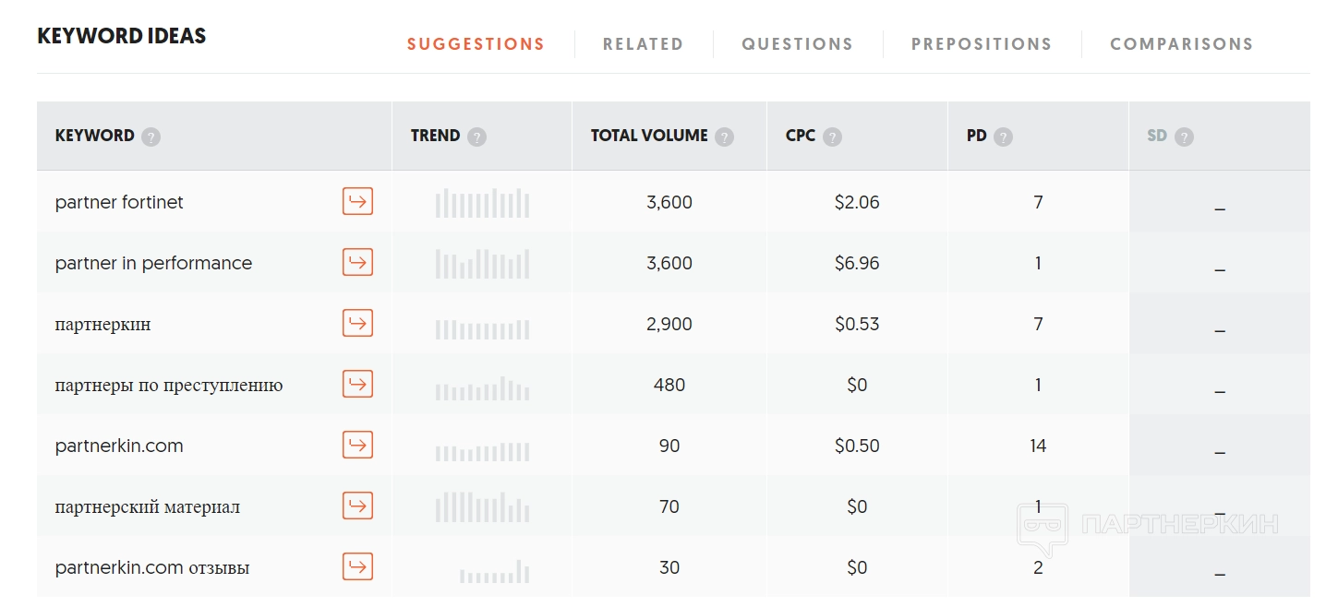Open the Related tab
Viewport: 1326px width, 607px height.
(643, 44)
